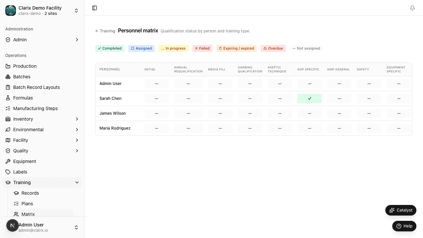
Task: Click the Sarah Chen personnel name
Action: click(110, 99)
